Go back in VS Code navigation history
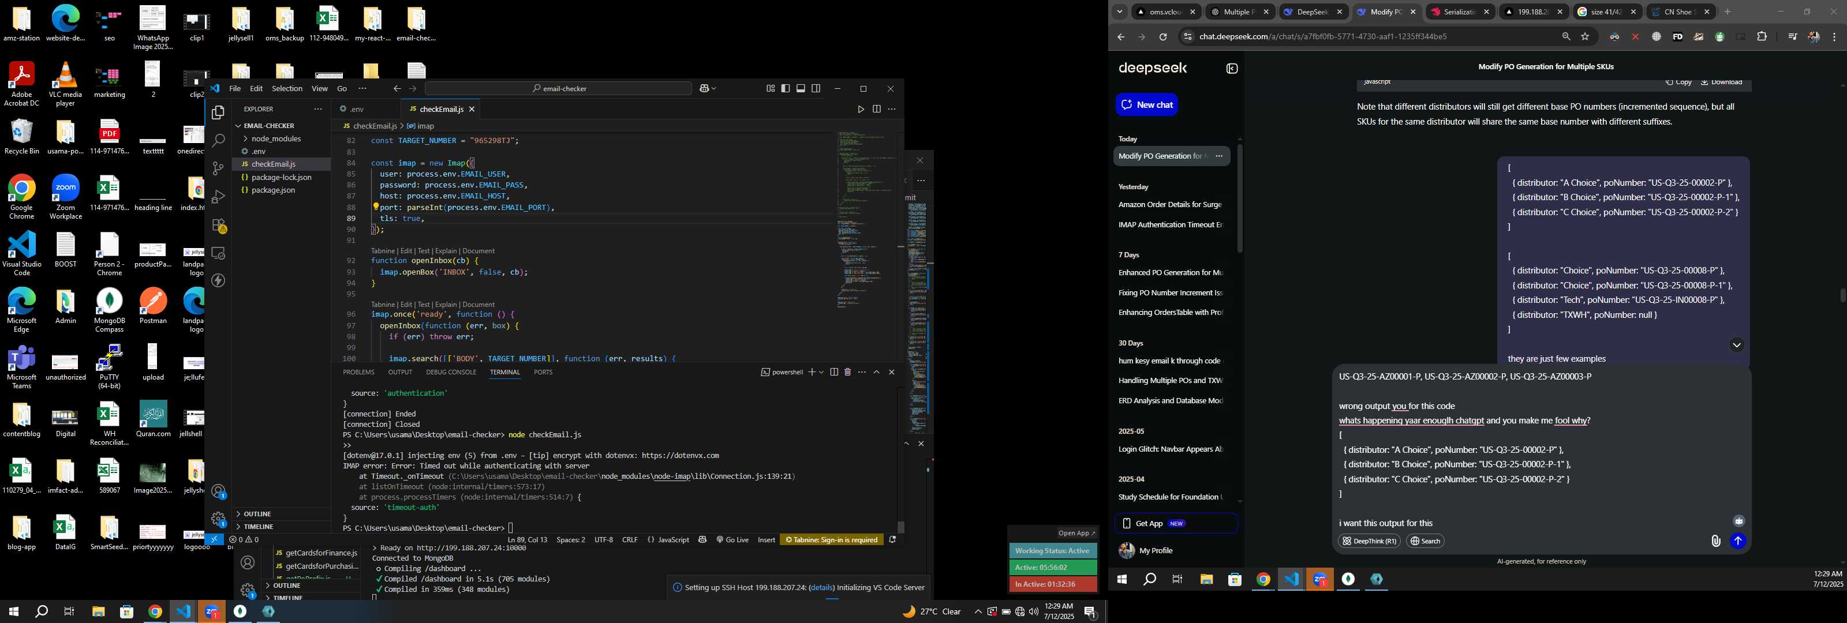1847x623 pixels. click(397, 89)
